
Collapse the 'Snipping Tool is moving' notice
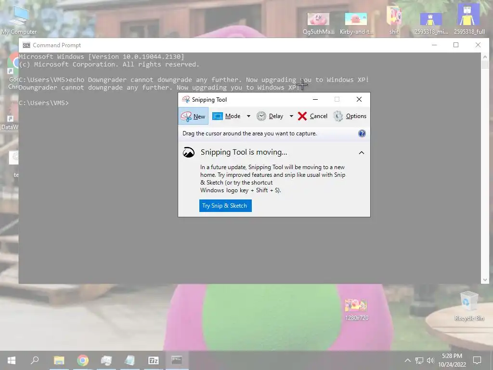pos(362,153)
